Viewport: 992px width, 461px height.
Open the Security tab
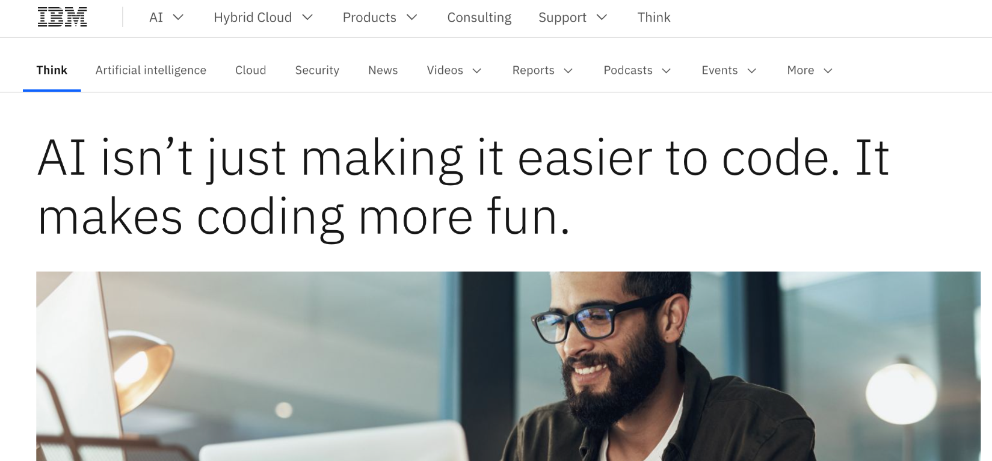pos(317,70)
